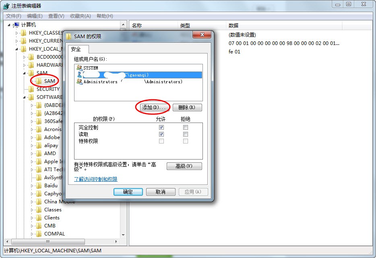Click the {0ABDE folder icon
Screen dimensions: 376x258
(x=39, y=105)
